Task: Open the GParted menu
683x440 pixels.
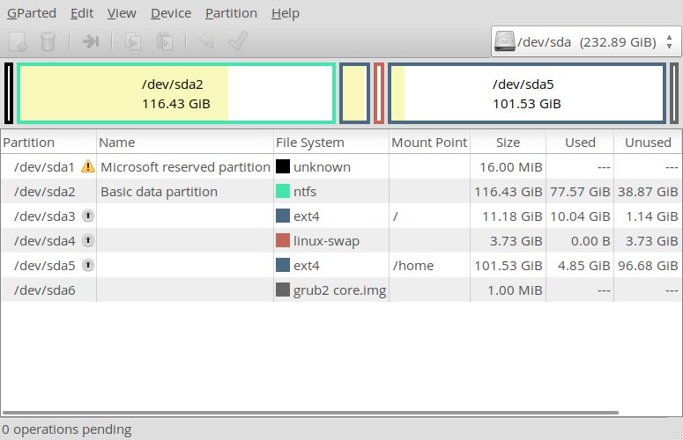Action: pos(32,13)
